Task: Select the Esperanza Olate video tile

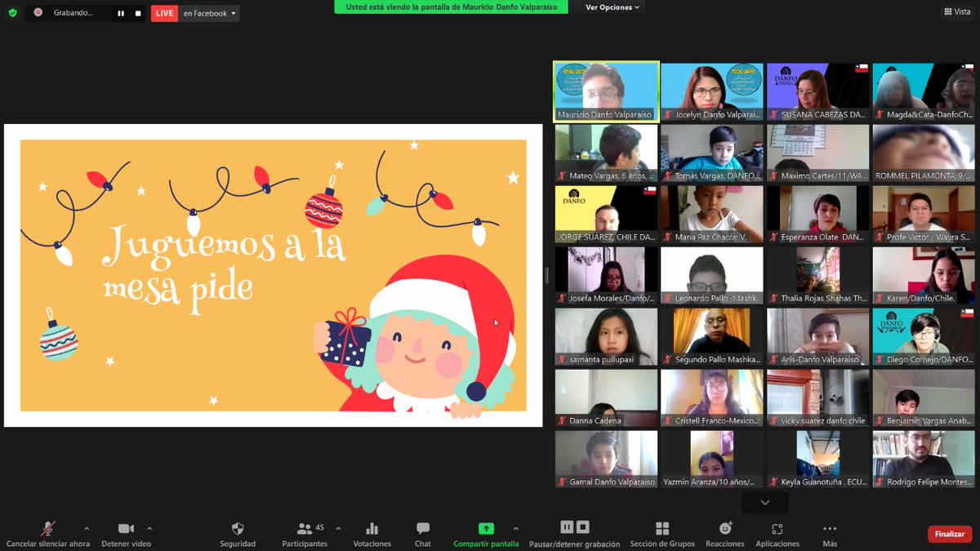Action: pos(817,214)
